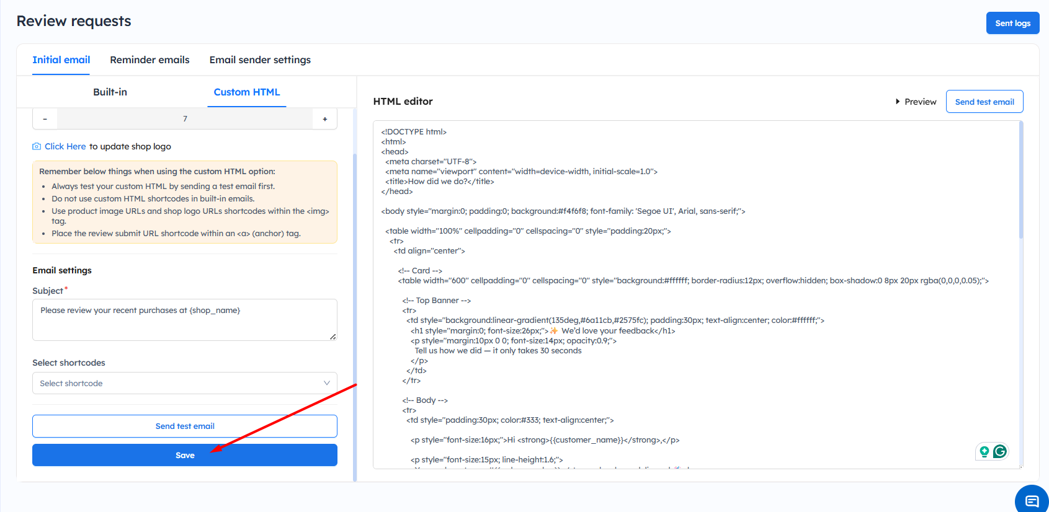The height and width of the screenshot is (512, 1049).
Task: Select the Built-in template tab
Action: pyautogui.click(x=110, y=92)
